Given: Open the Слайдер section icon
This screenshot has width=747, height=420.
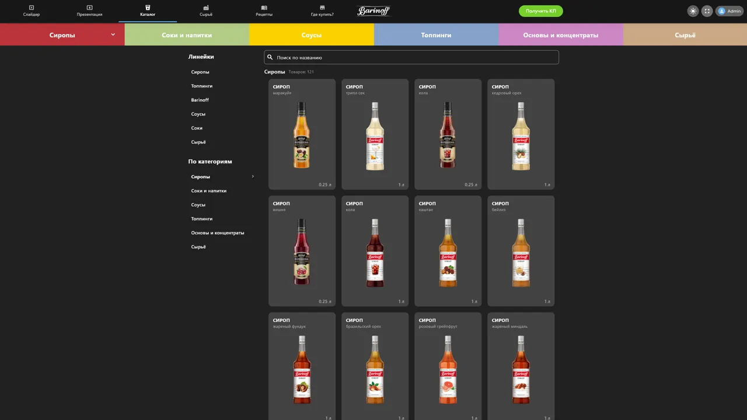Looking at the screenshot, I should click(32, 8).
